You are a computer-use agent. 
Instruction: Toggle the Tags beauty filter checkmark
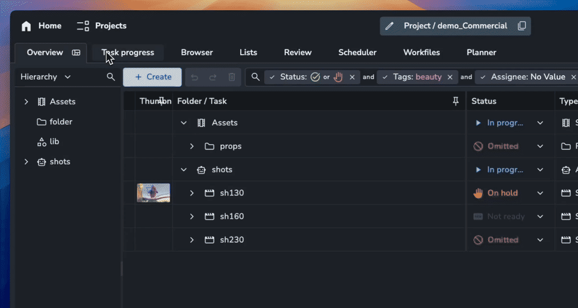click(385, 77)
